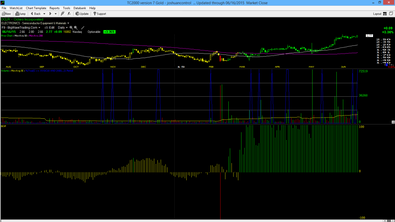Click the Nasdaq exchange label
This screenshot has height=222, width=395.
click(77, 32)
